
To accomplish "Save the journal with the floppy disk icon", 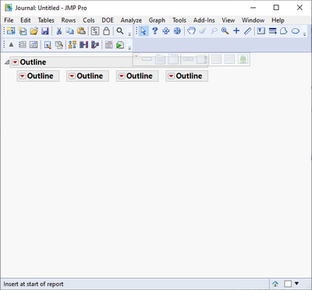I will coord(45,31).
